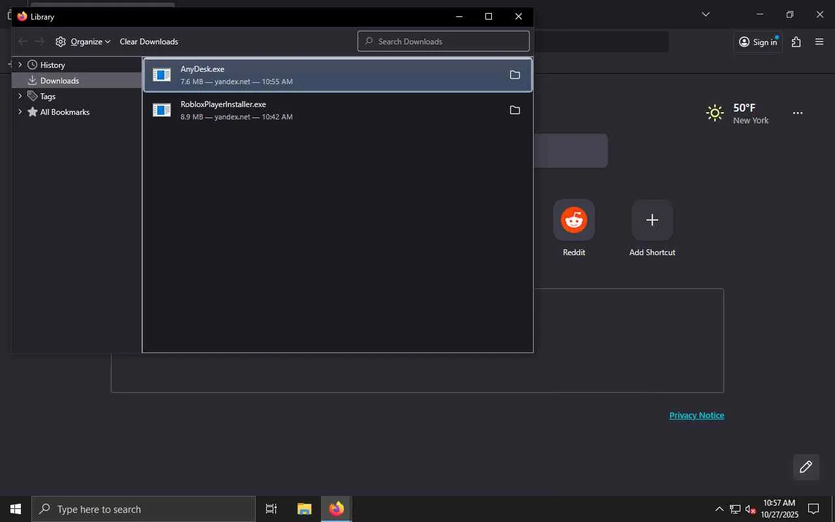835x522 pixels.
Task: Select Tags in the Library sidebar
Action: [x=48, y=97]
